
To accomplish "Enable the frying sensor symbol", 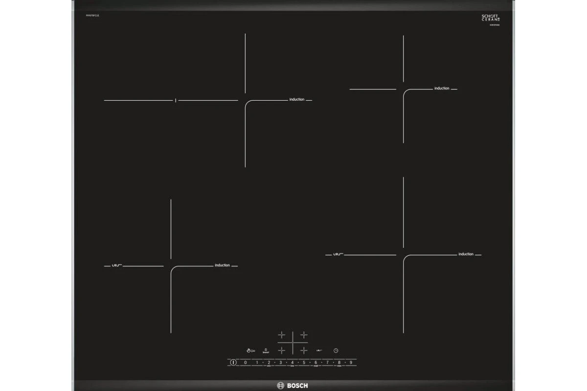I will click(x=319, y=350).
